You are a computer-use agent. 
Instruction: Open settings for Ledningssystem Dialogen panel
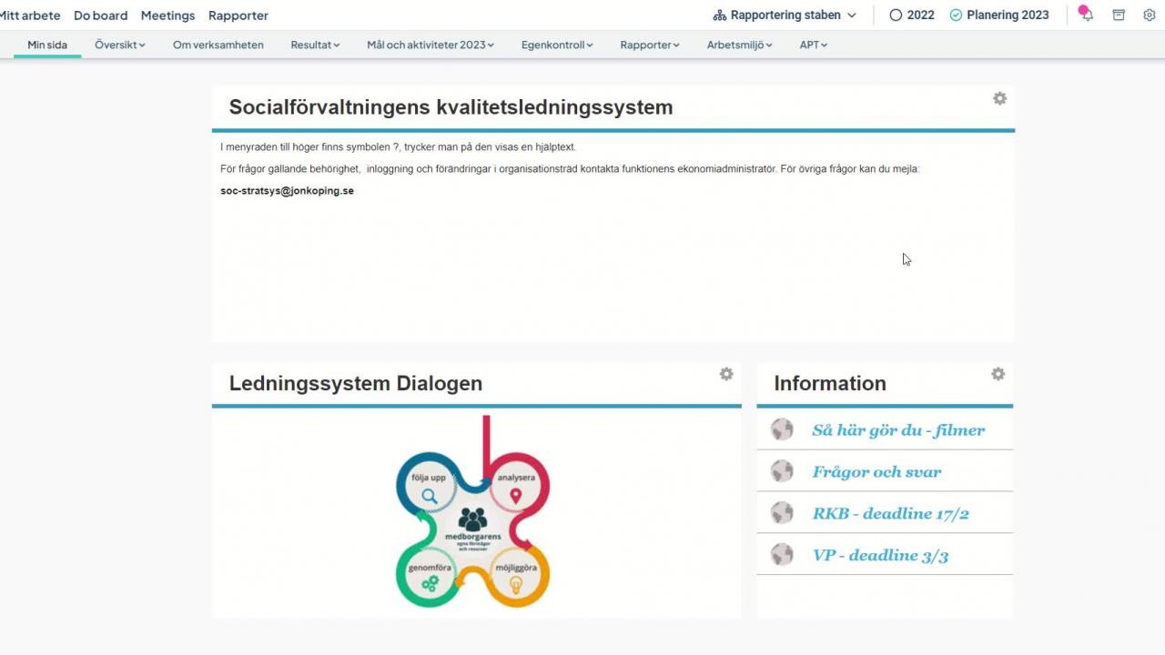726,374
